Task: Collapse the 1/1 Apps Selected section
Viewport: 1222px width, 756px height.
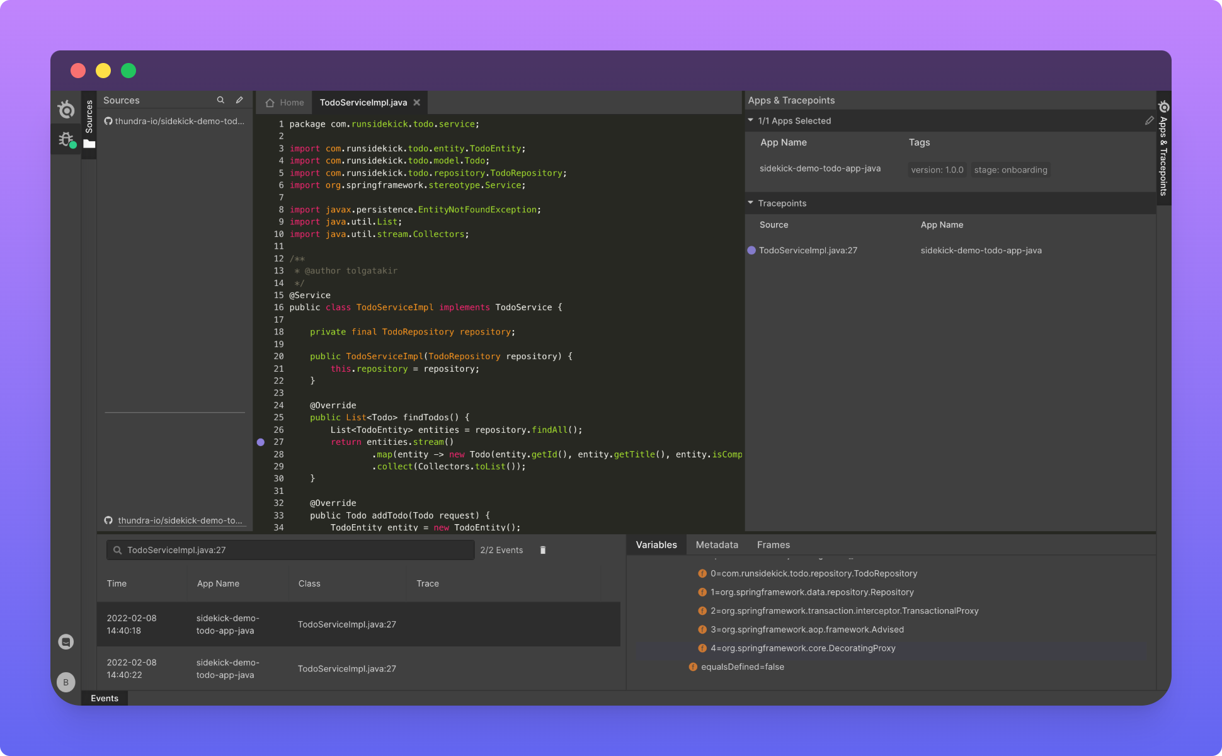Action: pos(750,120)
